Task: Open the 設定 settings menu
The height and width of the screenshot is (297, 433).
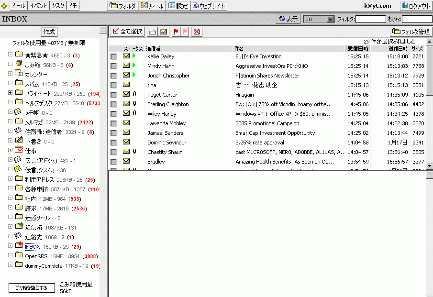Action: click(x=178, y=6)
